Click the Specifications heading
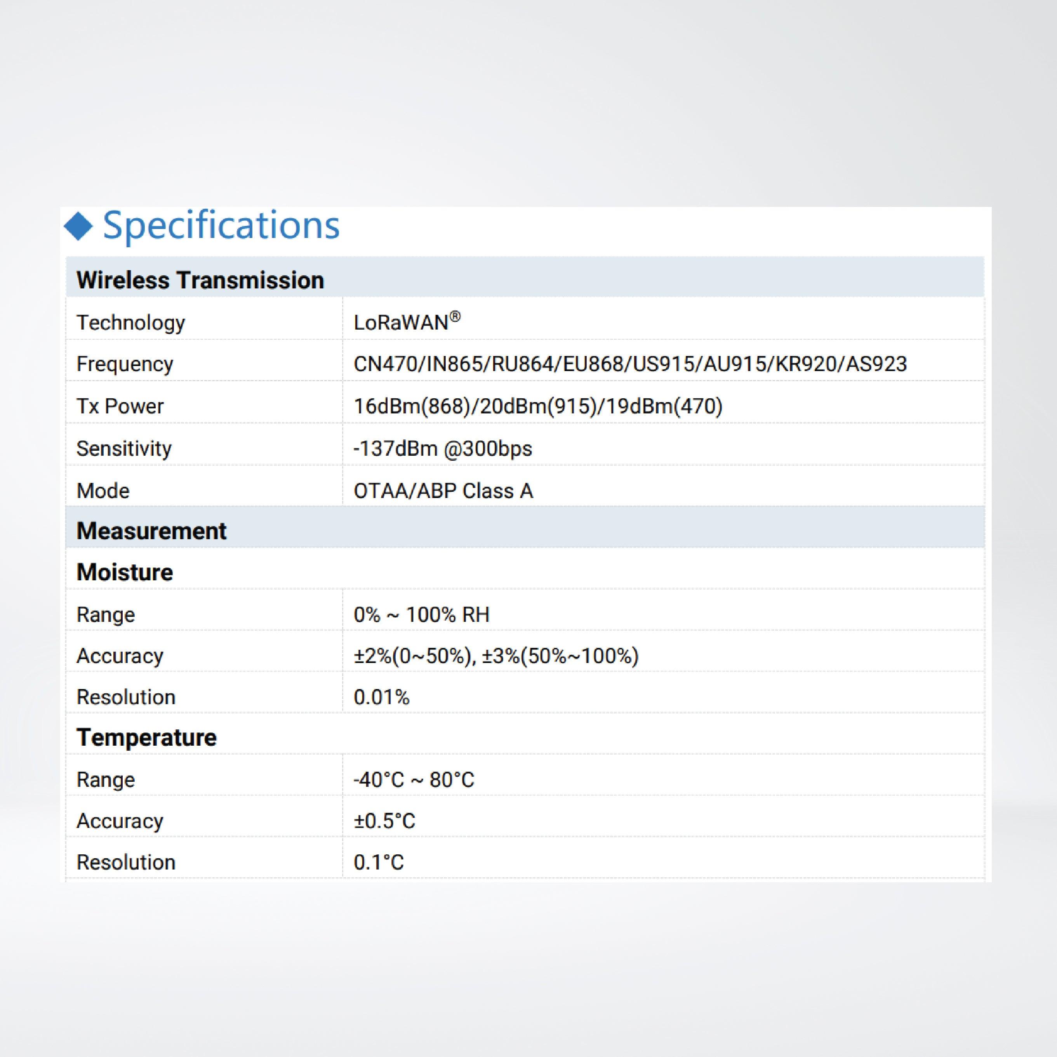The height and width of the screenshot is (1057, 1057). pyautogui.click(x=221, y=226)
